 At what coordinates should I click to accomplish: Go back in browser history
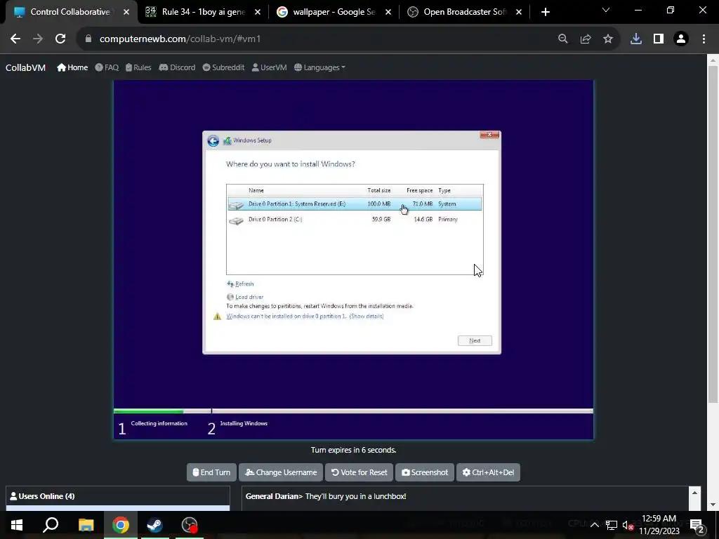pos(15,39)
